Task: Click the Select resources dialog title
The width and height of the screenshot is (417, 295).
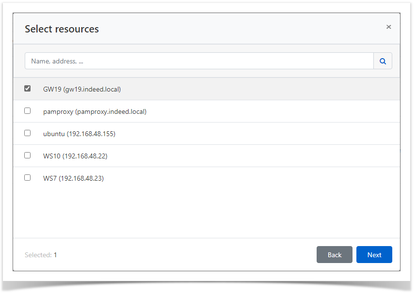Action: tap(62, 29)
